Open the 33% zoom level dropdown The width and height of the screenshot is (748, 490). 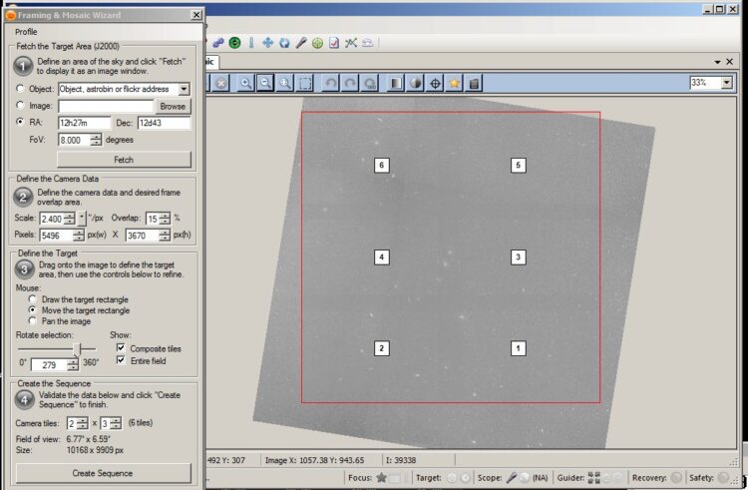coord(726,83)
